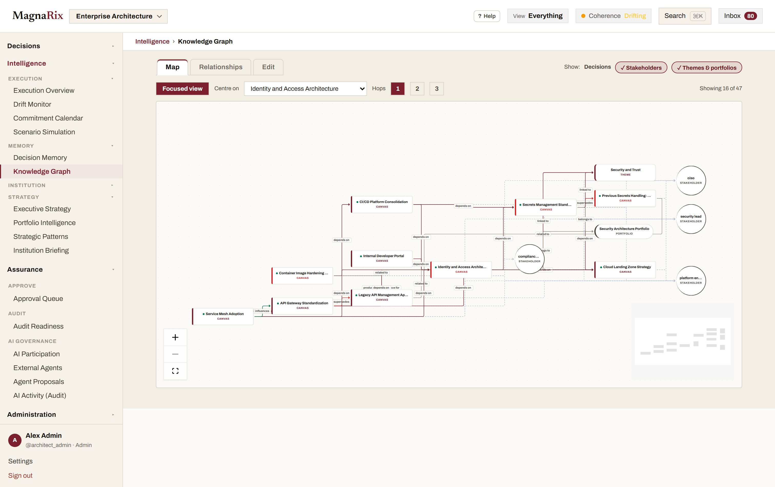Toggle the Themes & portfolios filter chip

707,68
